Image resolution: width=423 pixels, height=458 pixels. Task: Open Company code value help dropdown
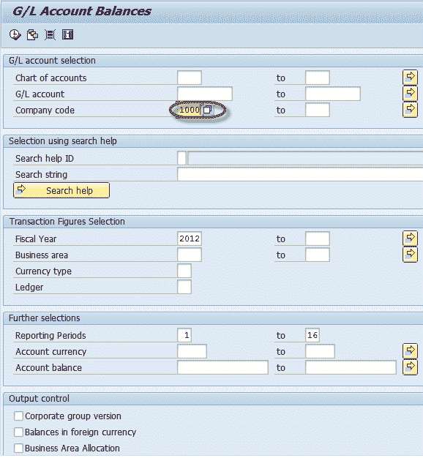(207, 110)
